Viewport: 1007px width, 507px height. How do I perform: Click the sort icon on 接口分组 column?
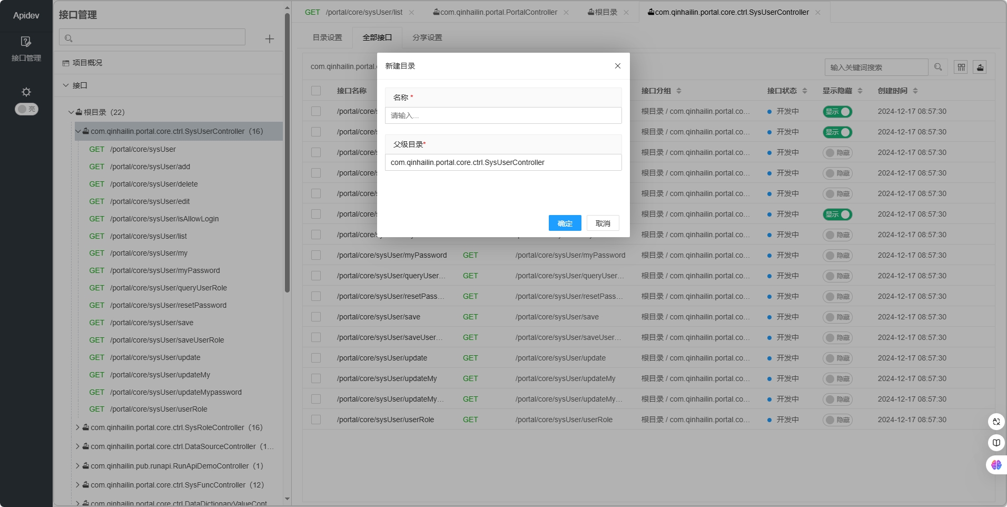tap(679, 91)
